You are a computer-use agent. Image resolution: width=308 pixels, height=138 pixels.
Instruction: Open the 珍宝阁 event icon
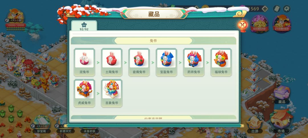[41, 124]
